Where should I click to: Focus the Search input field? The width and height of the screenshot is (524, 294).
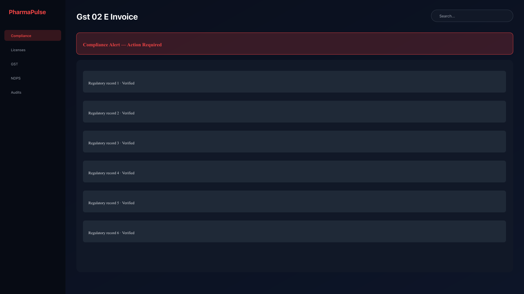coord(472,16)
